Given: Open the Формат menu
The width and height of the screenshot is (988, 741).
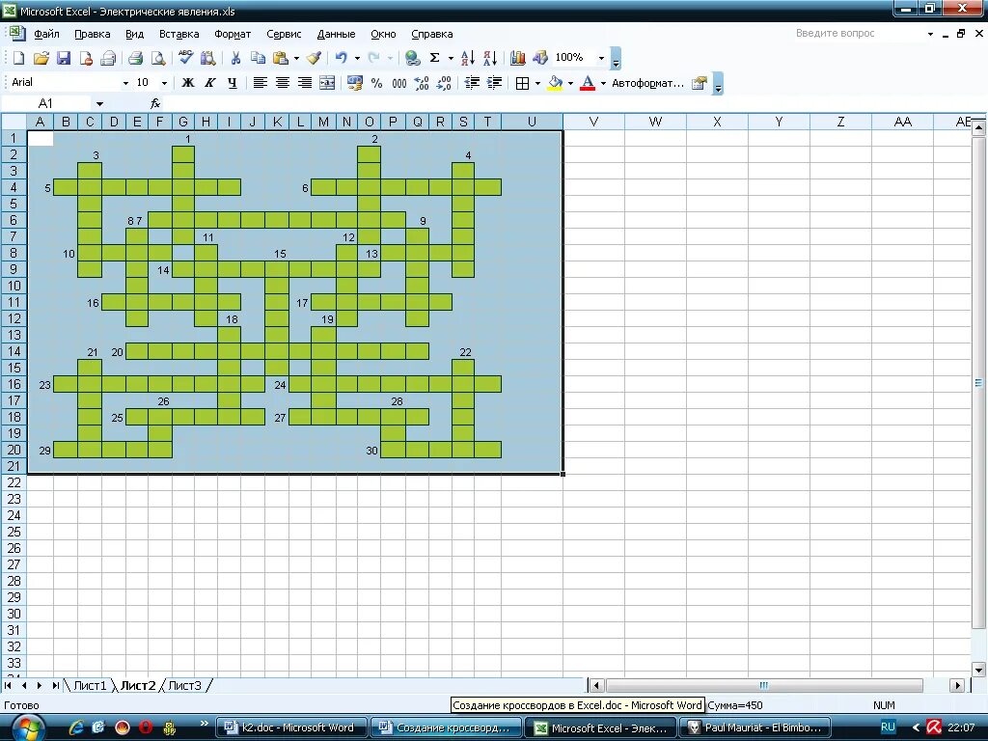Looking at the screenshot, I should coord(233,34).
